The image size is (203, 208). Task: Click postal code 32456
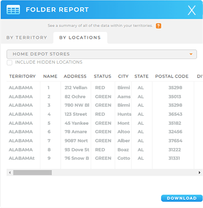pos(175,132)
